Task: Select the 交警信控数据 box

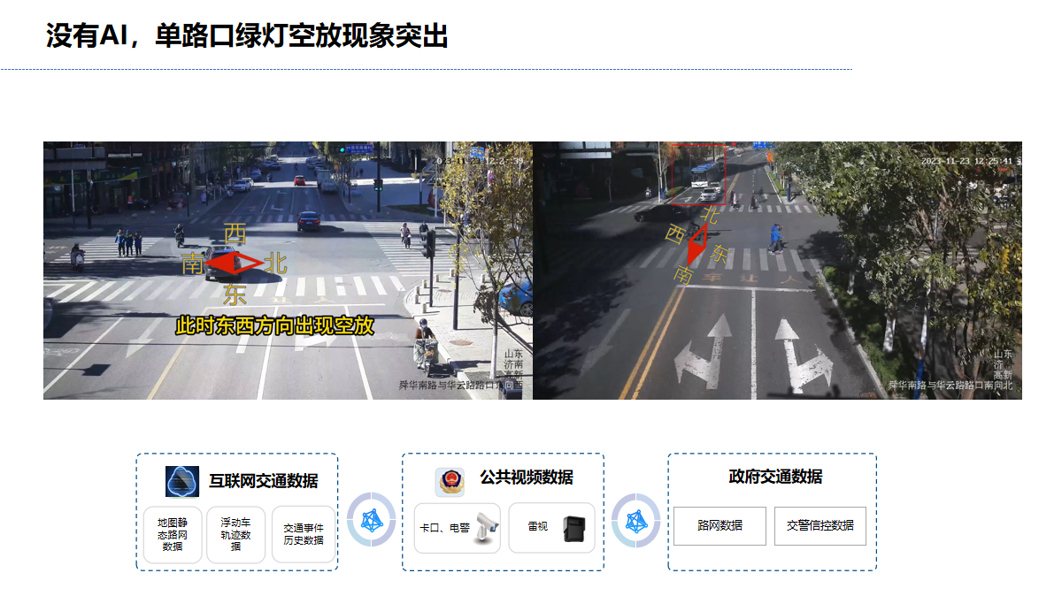Action: click(x=820, y=525)
